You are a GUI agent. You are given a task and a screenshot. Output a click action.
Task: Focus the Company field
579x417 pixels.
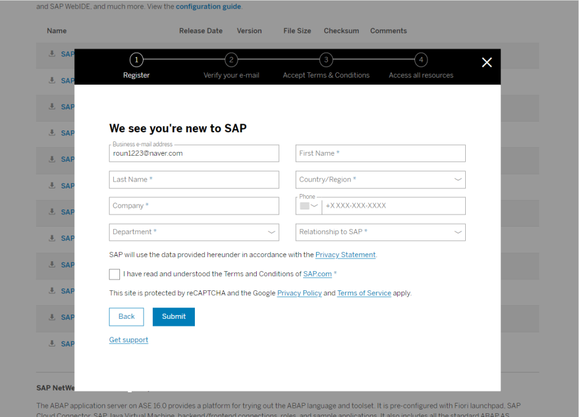click(x=194, y=206)
